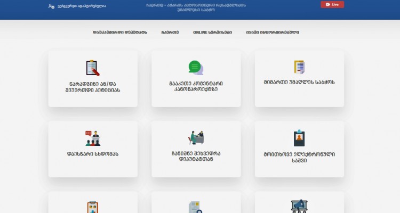Click the accessibility icon in the header
The height and width of the screenshot is (213, 400).
(51, 6)
